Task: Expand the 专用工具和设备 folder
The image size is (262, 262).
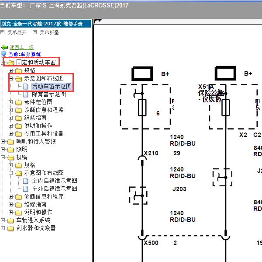Action: point(10,133)
